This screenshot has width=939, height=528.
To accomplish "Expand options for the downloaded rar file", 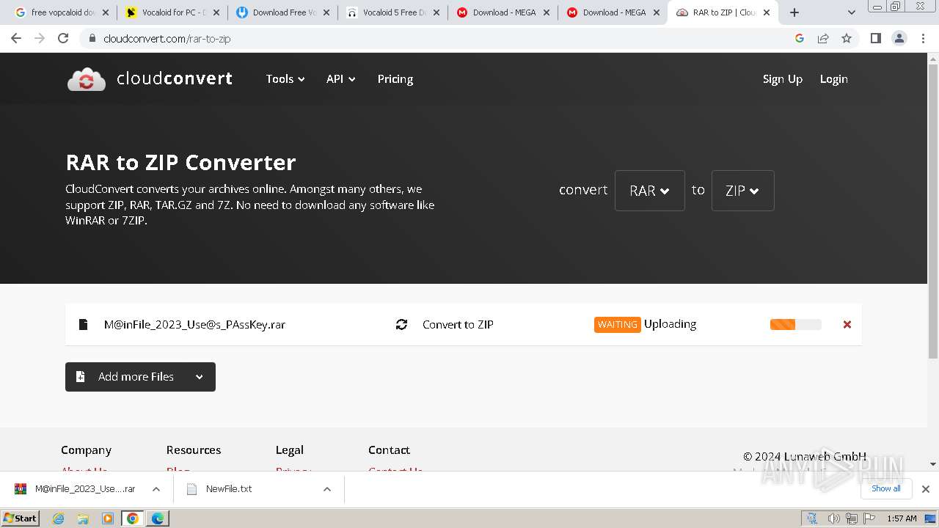I will (x=156, y=489).
